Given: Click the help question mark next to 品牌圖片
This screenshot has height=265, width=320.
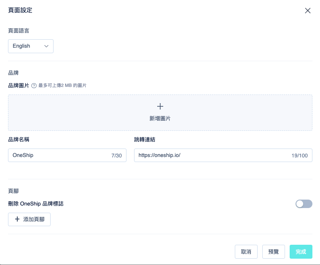Looking at the screenshot, I should pos(34,86).
